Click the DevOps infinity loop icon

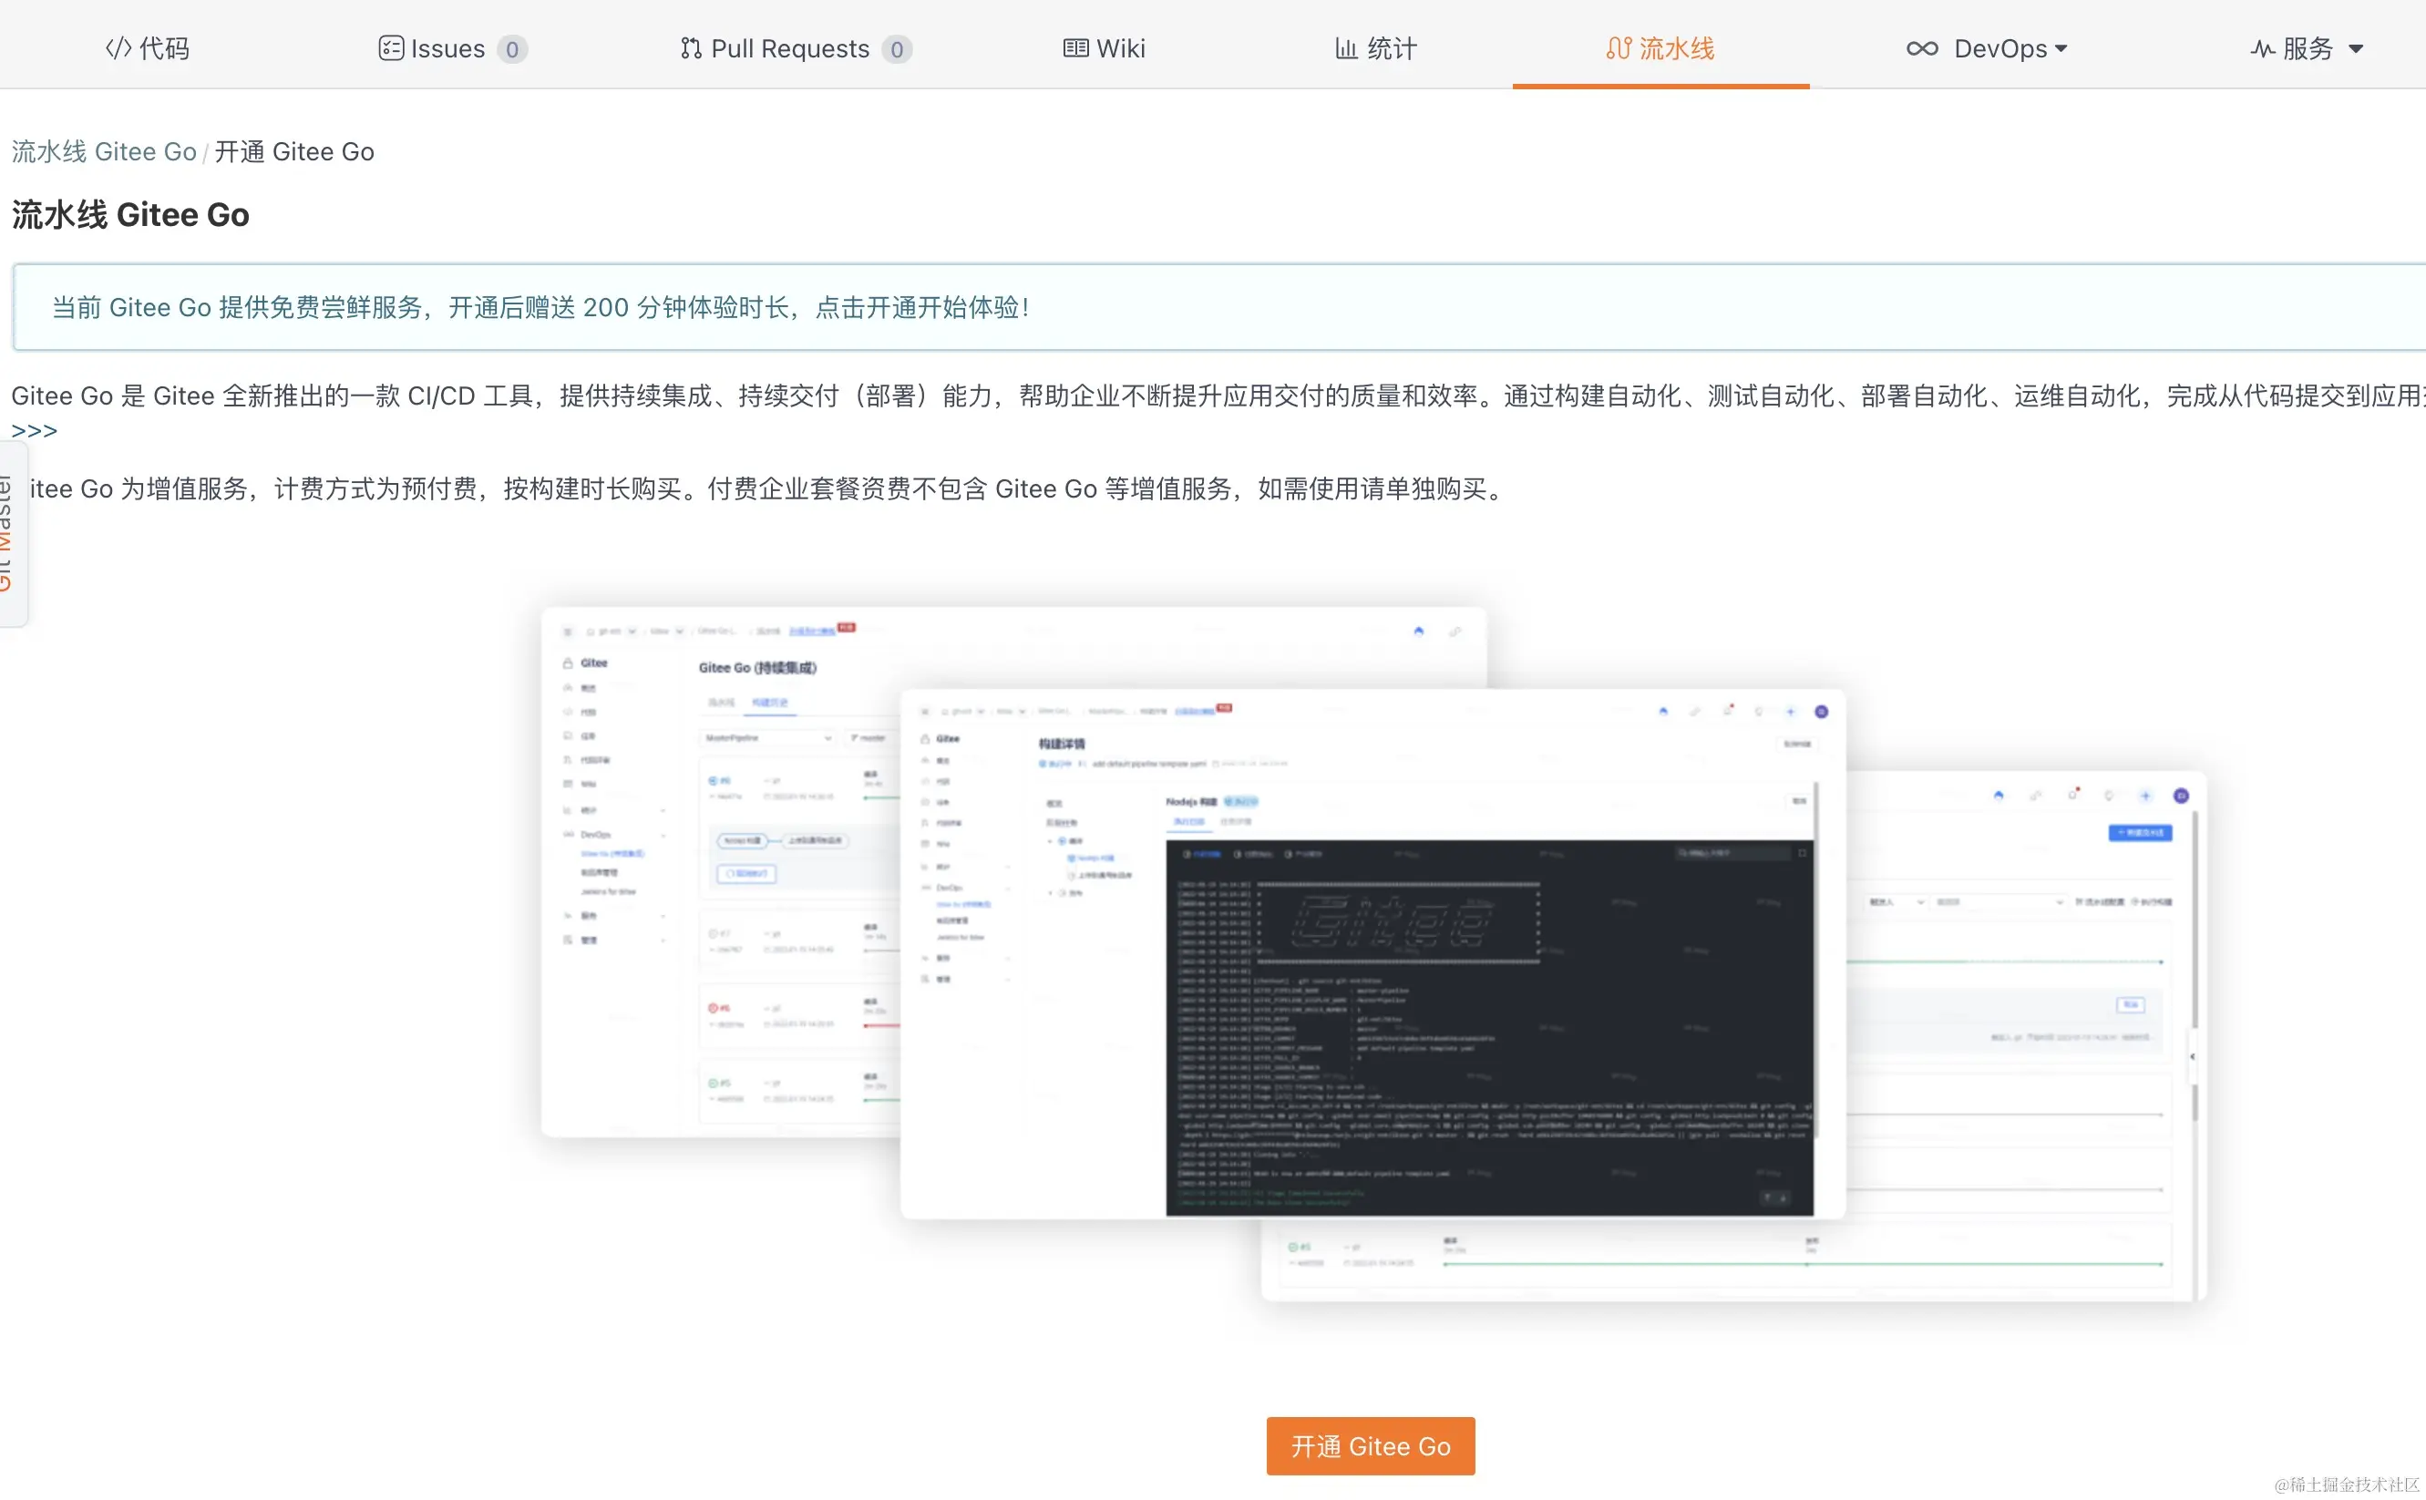coord(1921,47)
